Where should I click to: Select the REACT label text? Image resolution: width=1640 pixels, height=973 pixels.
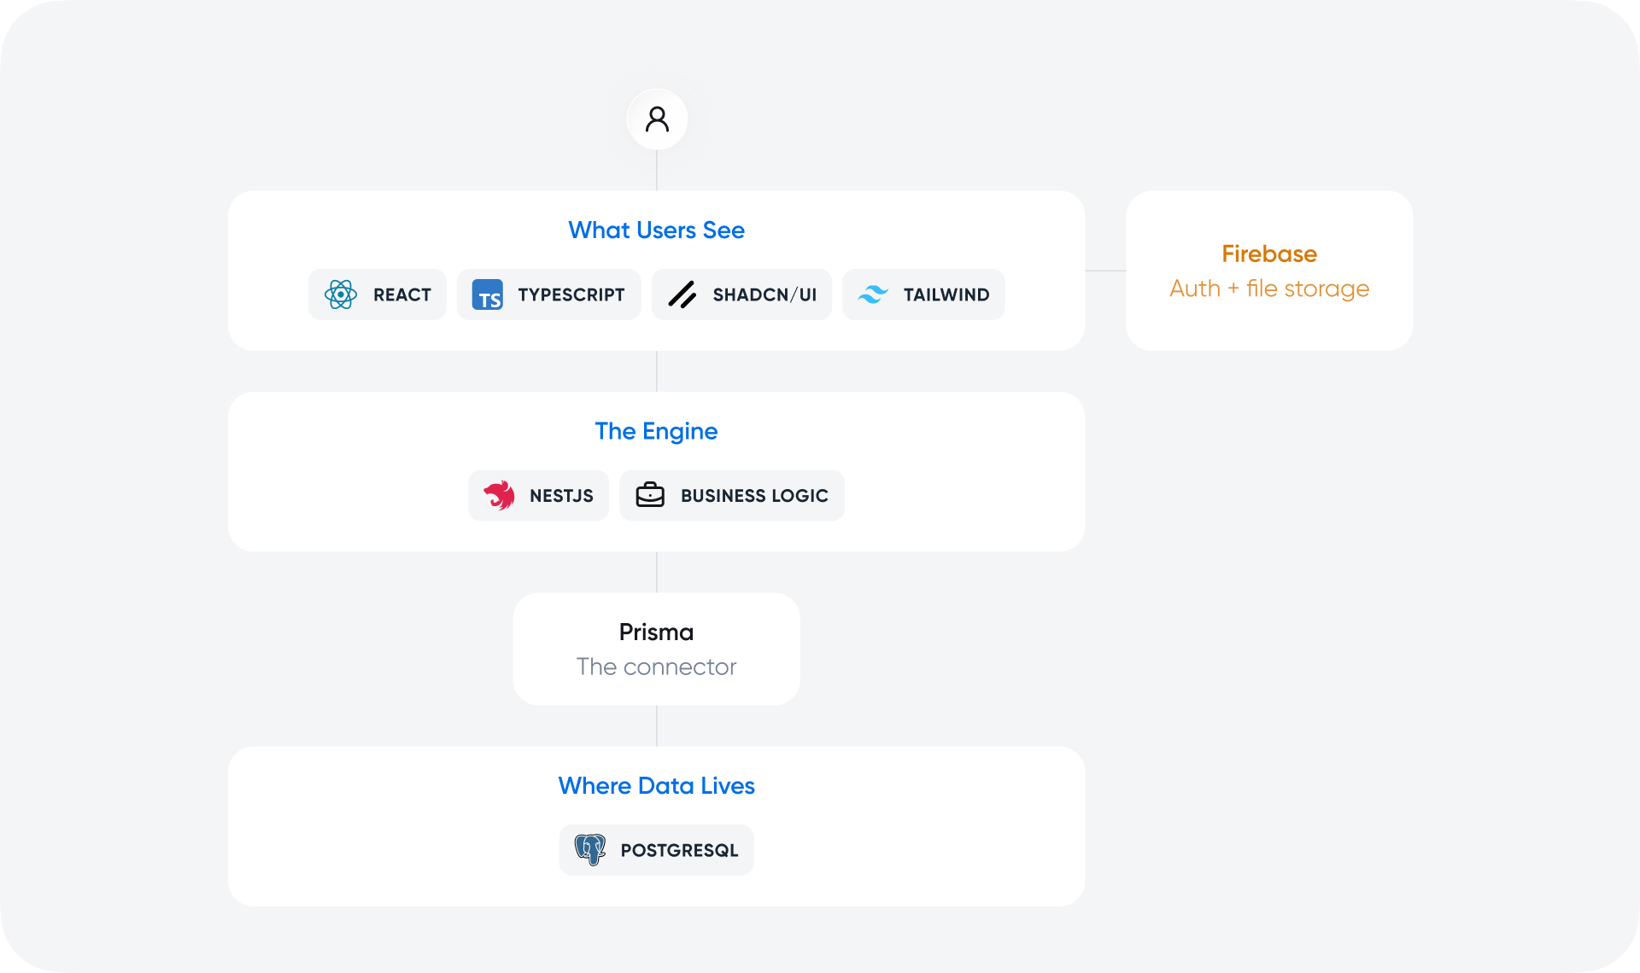pyautogui.click(x=402, y=295)
